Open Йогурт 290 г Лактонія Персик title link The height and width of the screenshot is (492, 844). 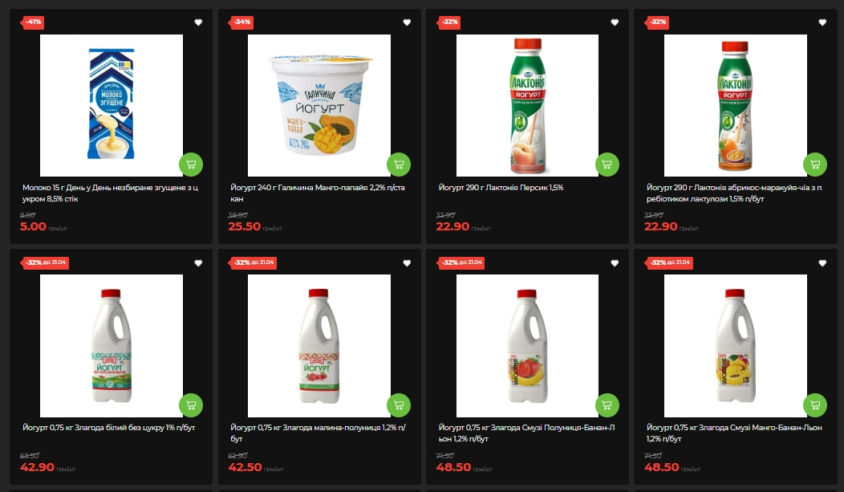pos(501,187)
